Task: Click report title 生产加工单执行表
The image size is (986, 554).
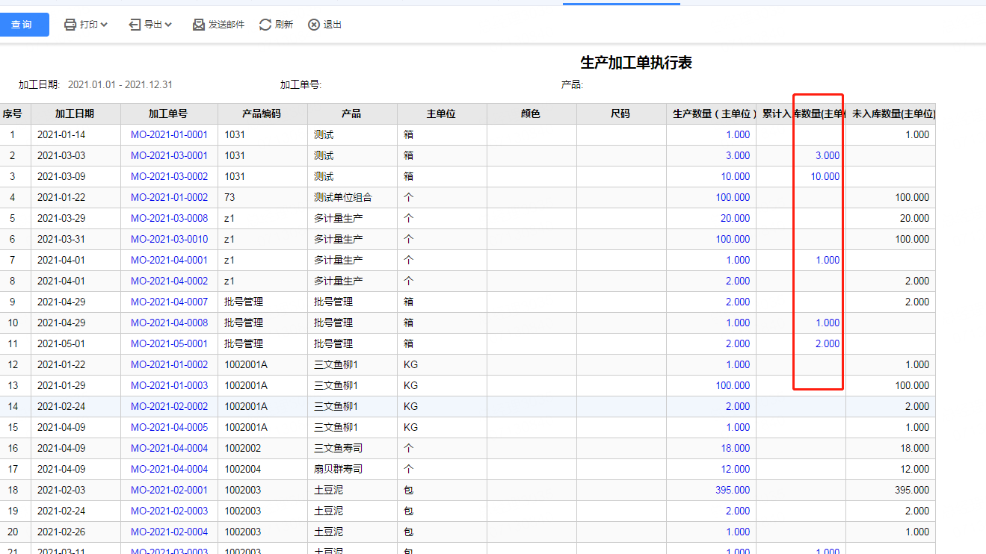Action: pyautogui.click(x=636, y=63)
